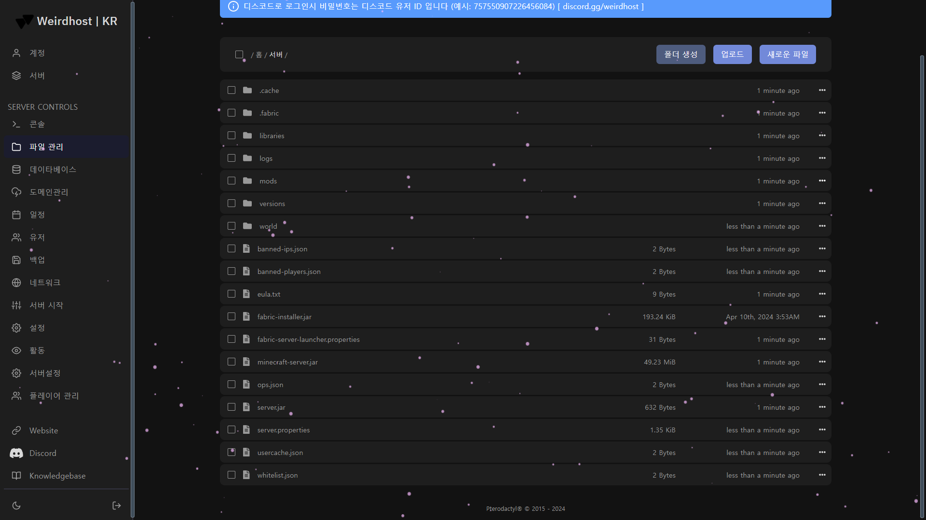Screen dimensions: 926x520
Task: Go to the 데이터베이스 sidebar section
Action: [x=53, y=169]
